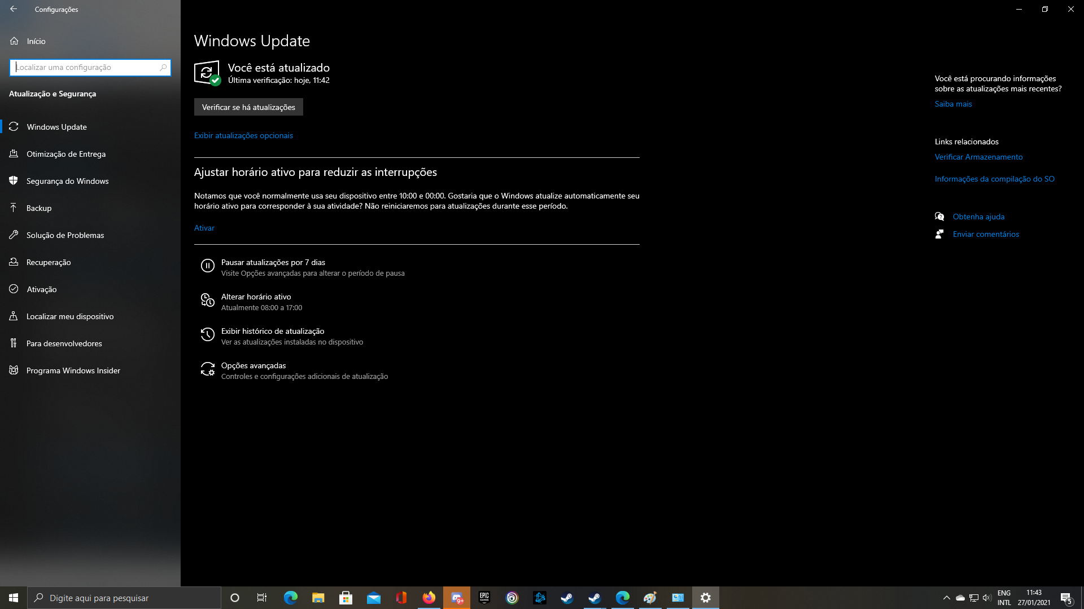Click the clock icon beside Alterar horário ativo
The image size is (1084, 609).
pos(207,300)
